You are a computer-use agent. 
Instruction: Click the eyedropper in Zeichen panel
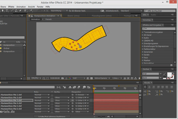tap(165, 74)
